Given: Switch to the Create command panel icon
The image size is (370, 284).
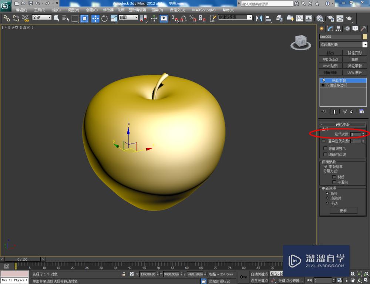Looking at the screenshot, I should (x=322, y=28).
